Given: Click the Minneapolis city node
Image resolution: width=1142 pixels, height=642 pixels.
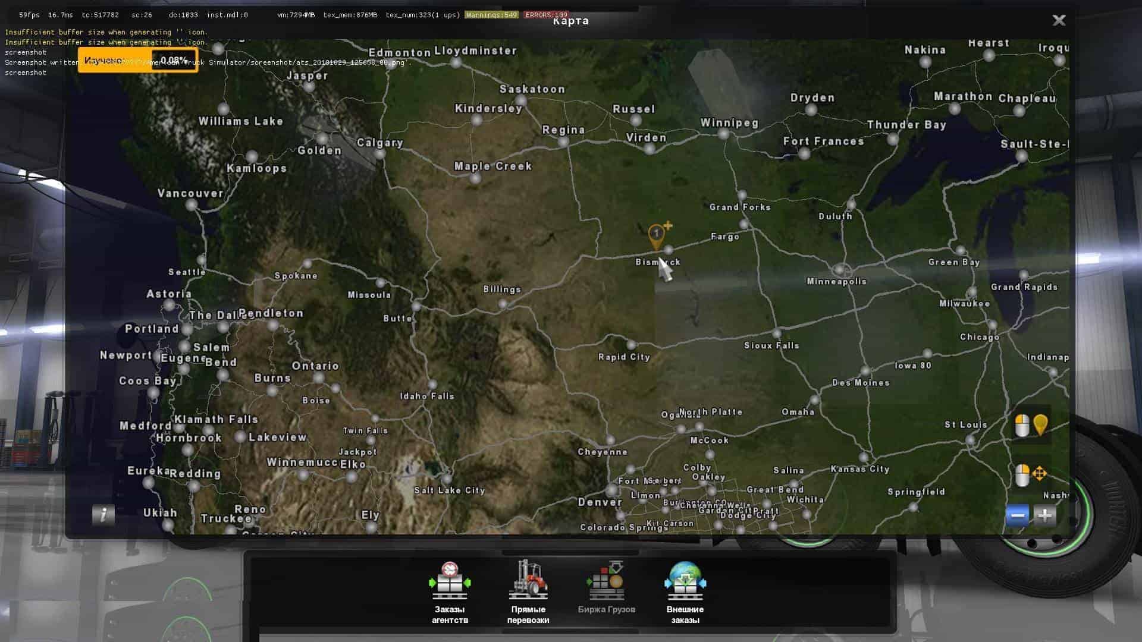Looking at the screenshot, I should [x=841, y=270].
